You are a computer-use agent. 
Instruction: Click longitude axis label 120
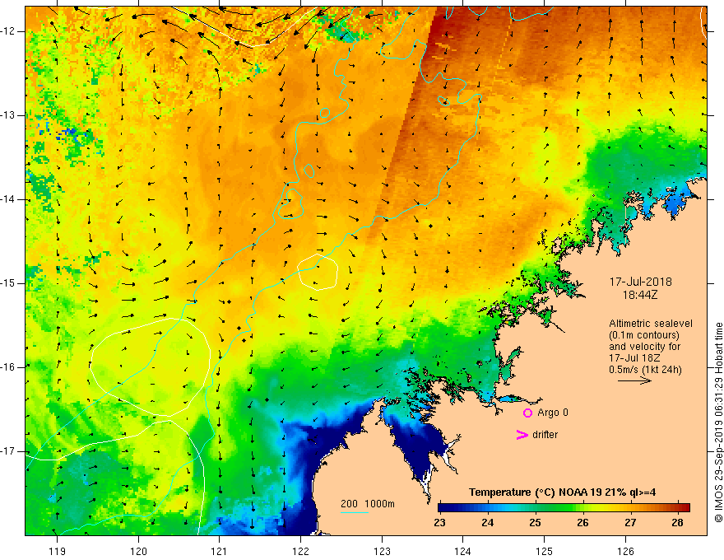coord(138,551)
